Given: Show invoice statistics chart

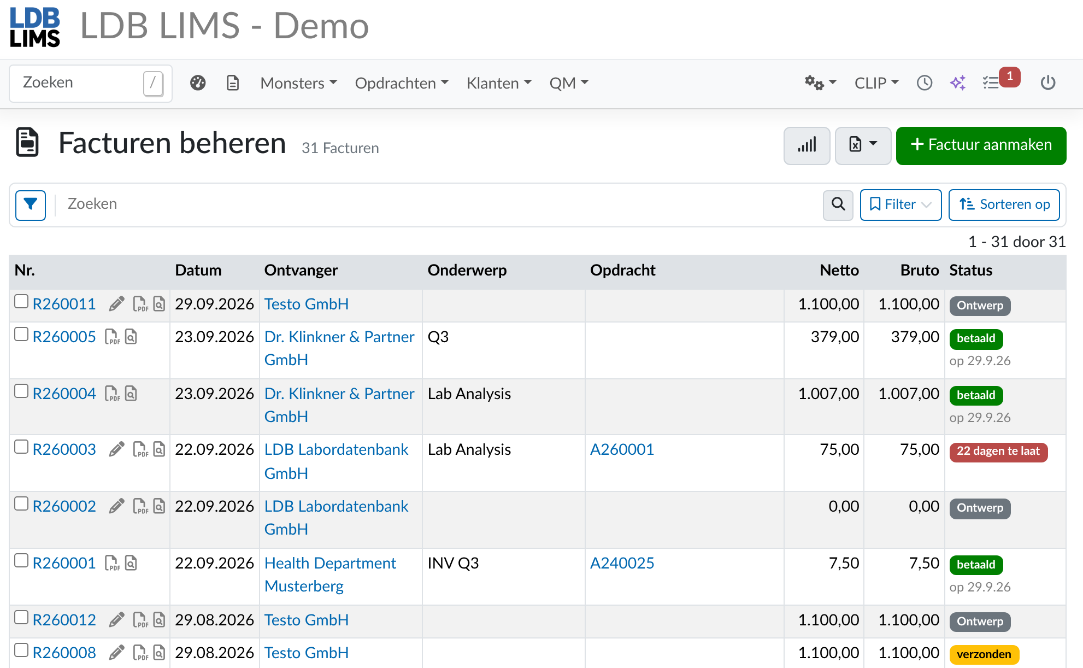Looking at the screenshot, I should 807,145.
